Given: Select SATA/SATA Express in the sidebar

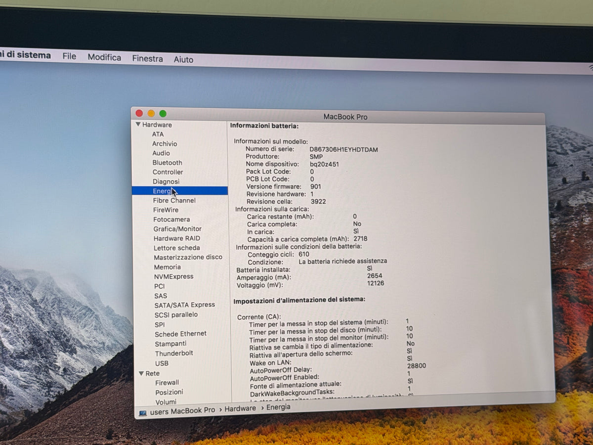Looking at the screenshot, I should [x=184, y=305].
